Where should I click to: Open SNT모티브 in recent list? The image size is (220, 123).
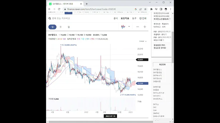tap(157, 79)
